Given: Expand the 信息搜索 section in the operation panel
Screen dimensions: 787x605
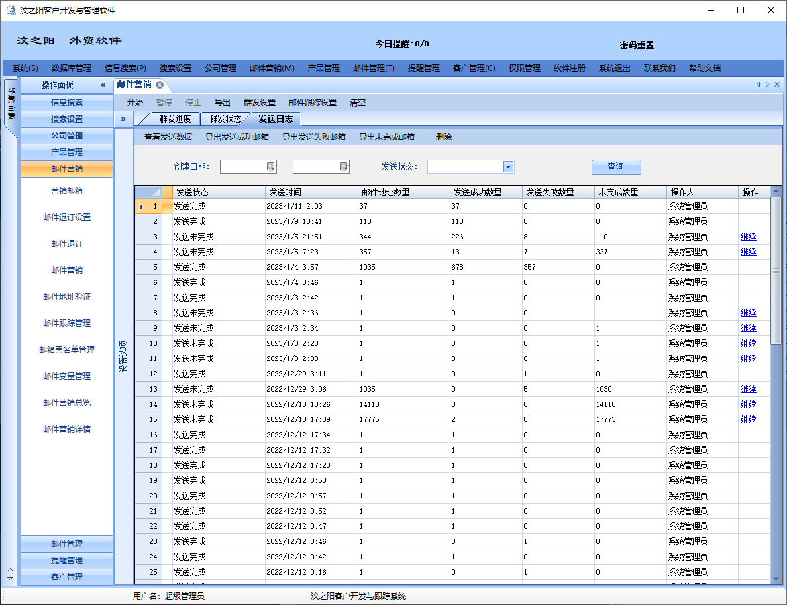Looking at the screenshot, I should click(x=67, y=103).
